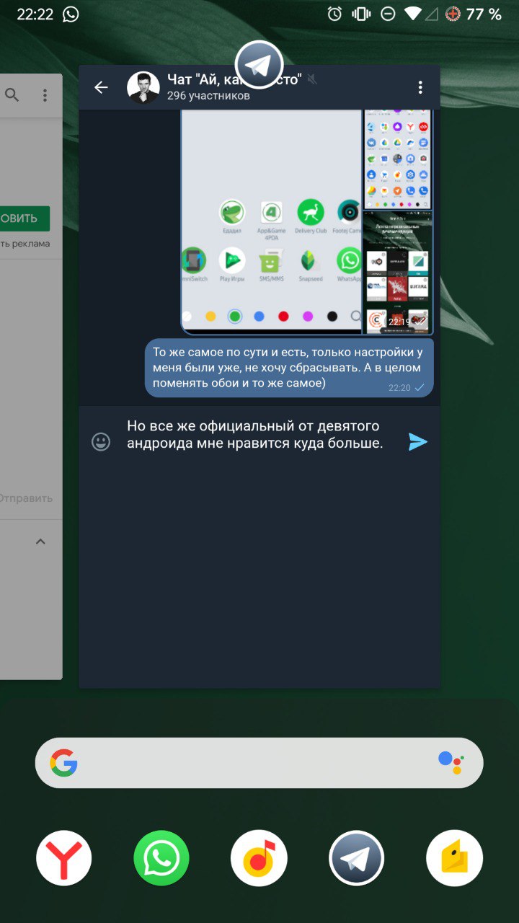This screenshot has height=923, width=519.
Task: Open Yandex browser from dock
Action: pyautogui.click(x=64, y=858)
